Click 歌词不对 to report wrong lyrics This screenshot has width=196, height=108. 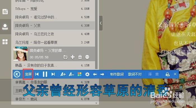point(135,74)
